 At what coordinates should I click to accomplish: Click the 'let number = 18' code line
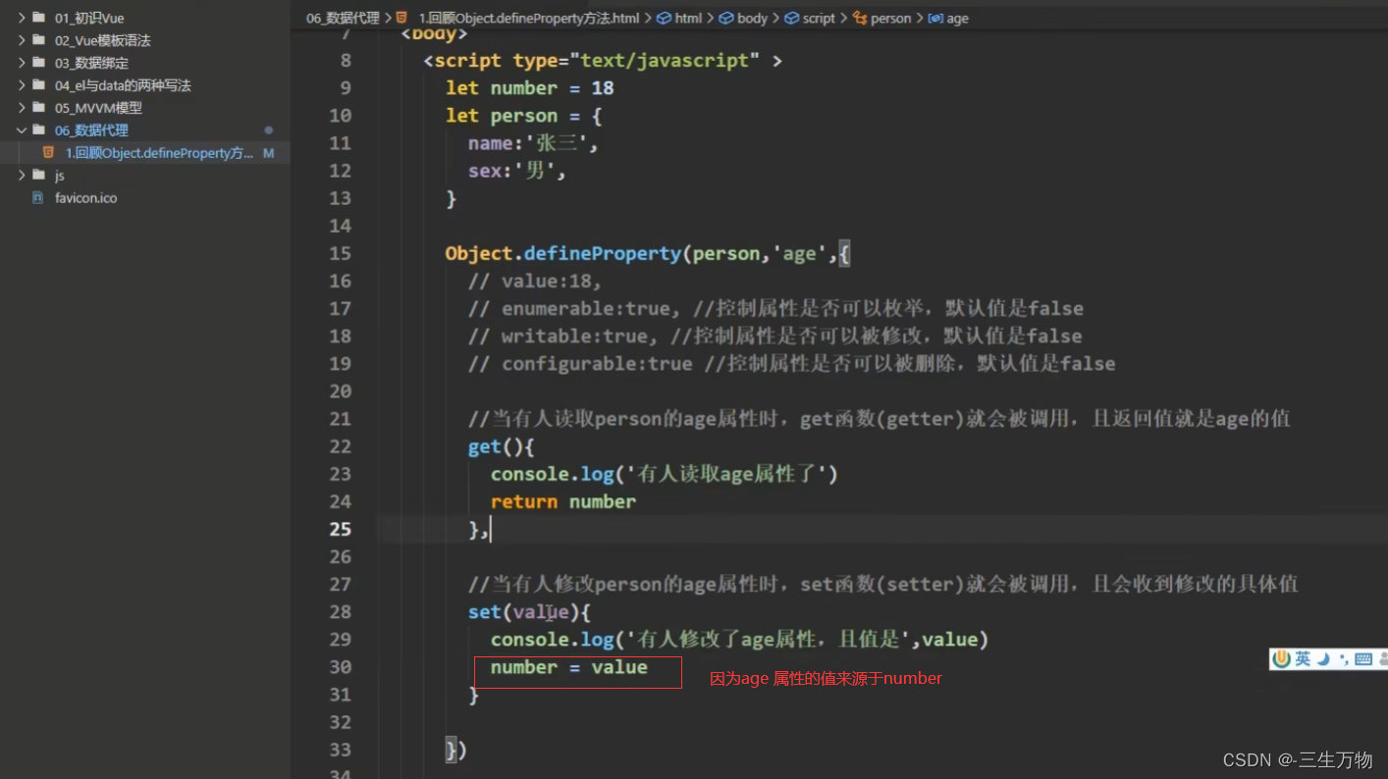click(x=530, y=88)
